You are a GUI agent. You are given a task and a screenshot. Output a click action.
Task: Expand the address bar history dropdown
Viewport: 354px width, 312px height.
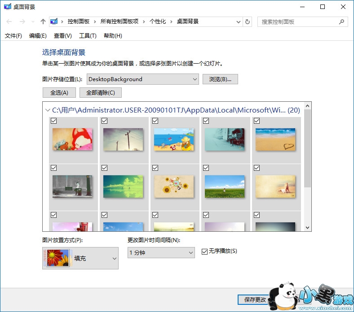pyautogui.click(x=238, y=22)
